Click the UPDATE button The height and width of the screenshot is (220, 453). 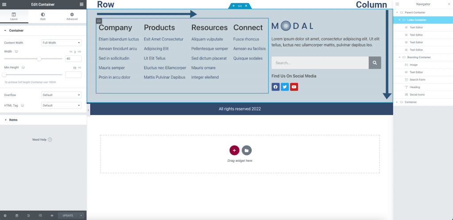68,216
